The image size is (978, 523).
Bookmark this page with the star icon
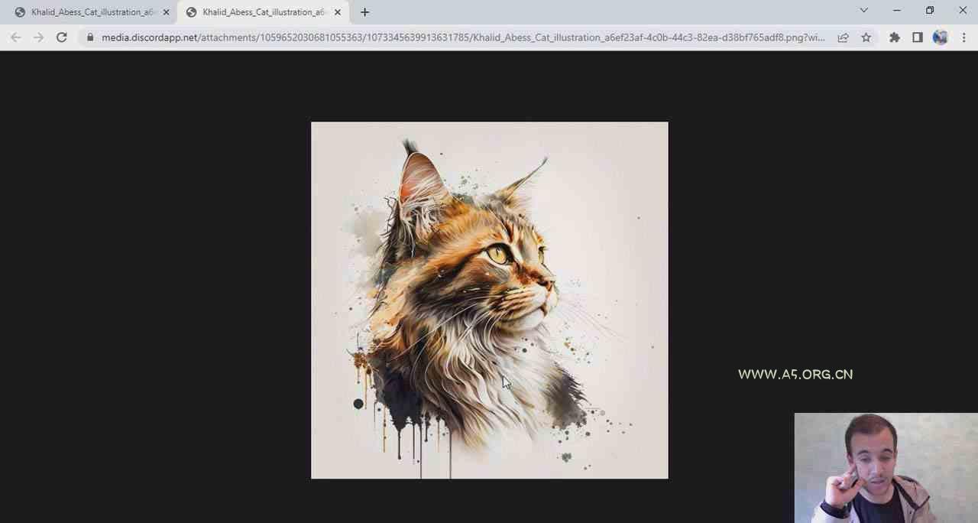click(x=866, y=37)
